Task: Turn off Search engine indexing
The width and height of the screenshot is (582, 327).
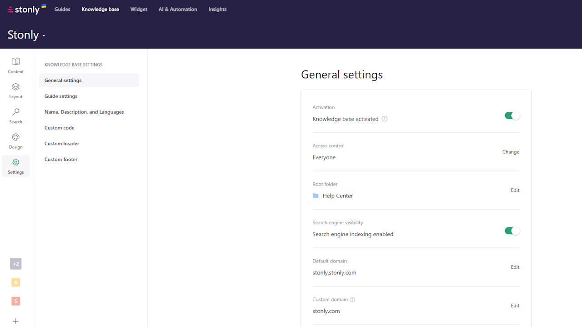Action: pyautogui.click(x=512, y=231)
